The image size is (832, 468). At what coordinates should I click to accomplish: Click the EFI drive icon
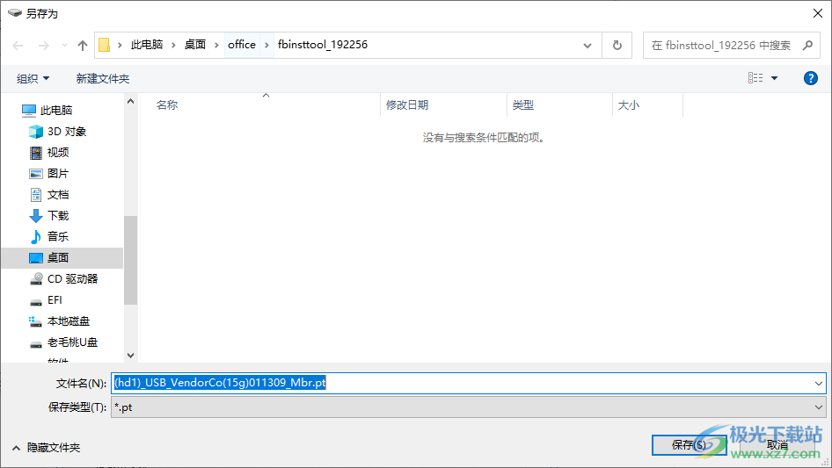pyautogui.click(x=35, y=301)
